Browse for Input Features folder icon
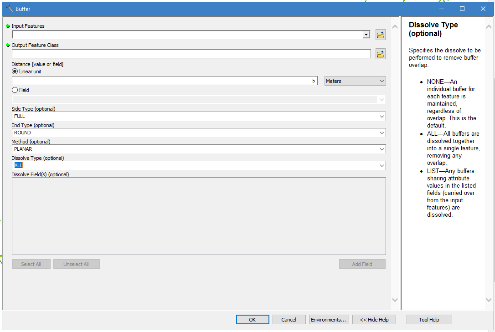The width and height of the screenshot is (495, 332). pyautogui.click(x=380, y=35)
